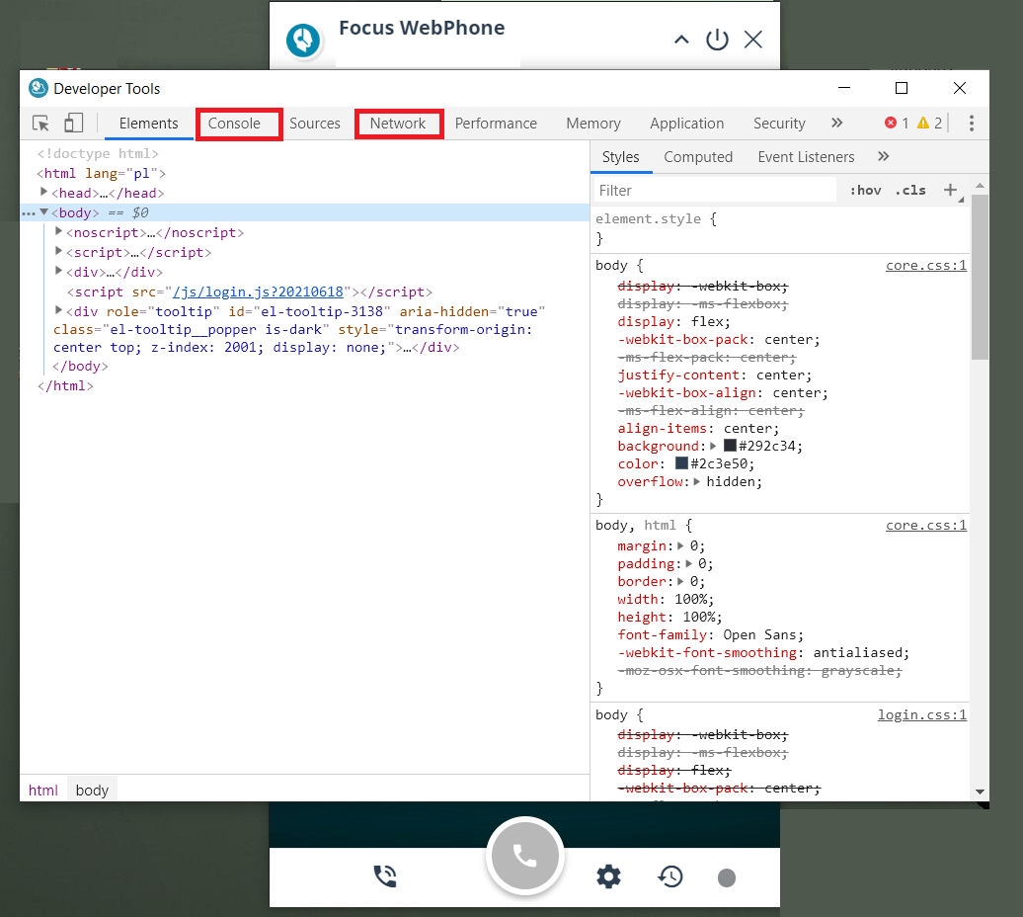Click background color swatch #292c34
This screenshot has width=1023, height=917.
coord(730,446)
